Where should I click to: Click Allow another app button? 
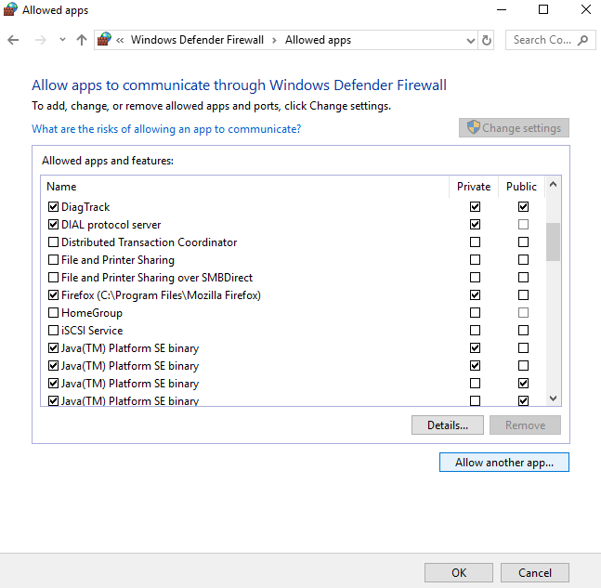[x=504, y=463]
